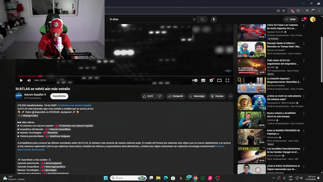This screenshot has height=182, width=323.
Task: Open options menu for 'Resurgir desde el Infierno'
Action: [304, 44]
